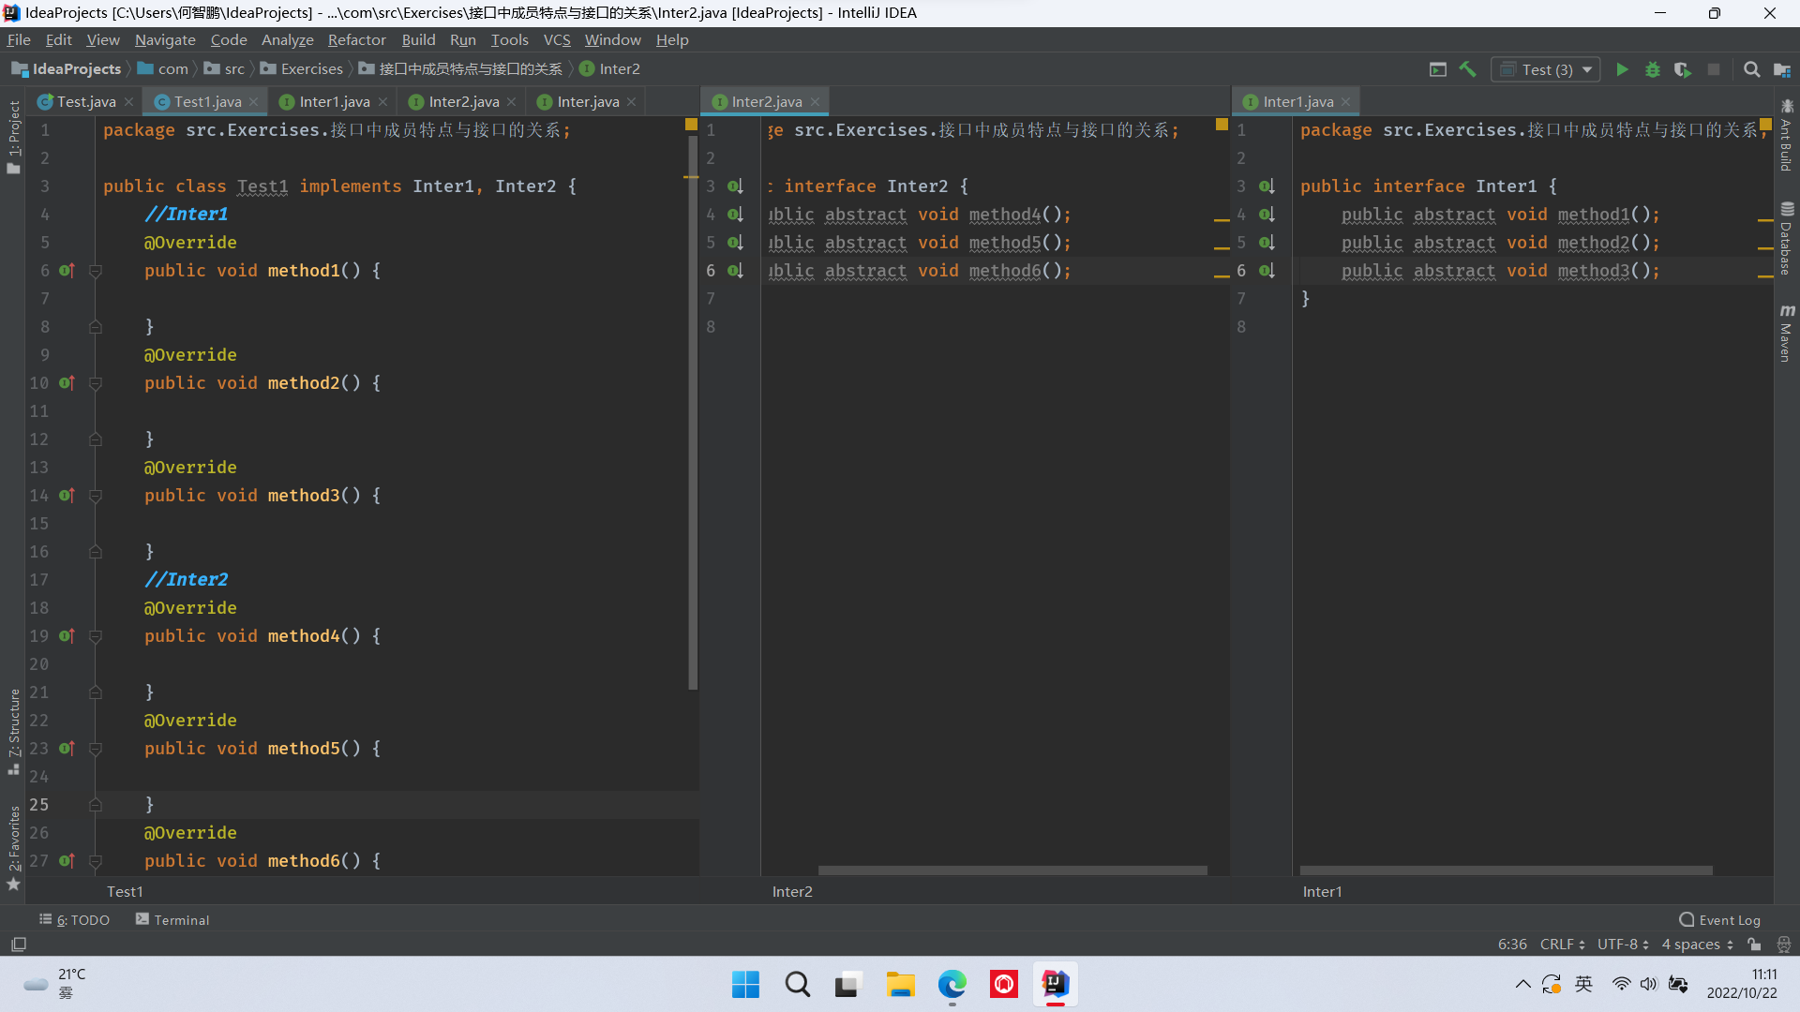The image size is (1800, 1012).
Task: Open Microsoft Edge from the taskbar
Action: (x=952, y=984)
